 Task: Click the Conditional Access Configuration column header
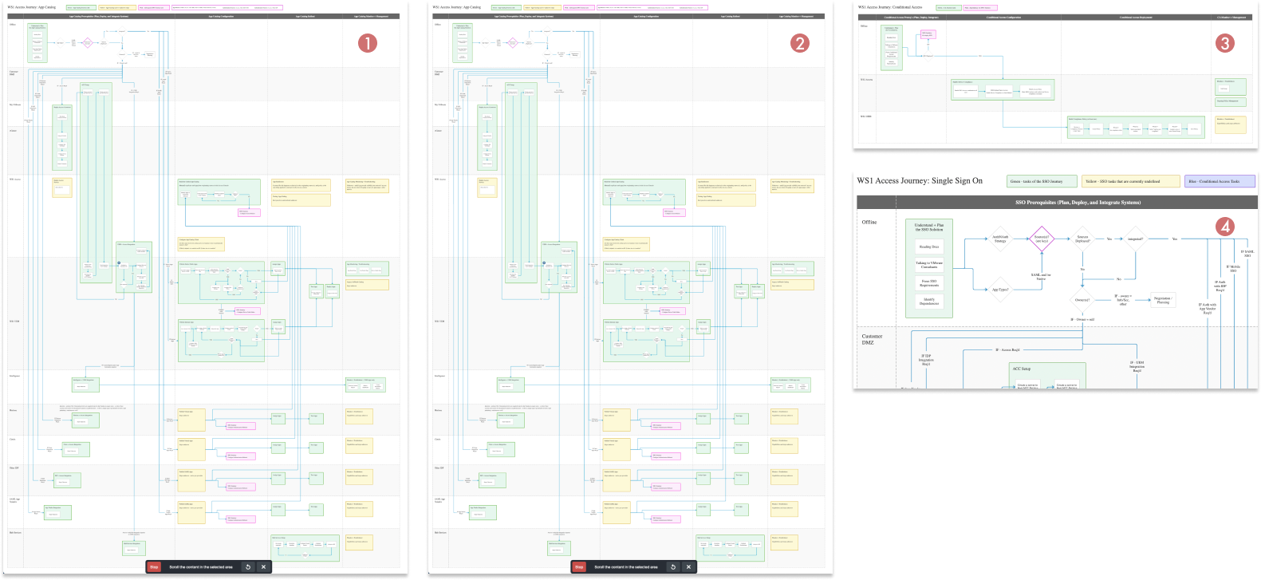tap(1003, 17)
